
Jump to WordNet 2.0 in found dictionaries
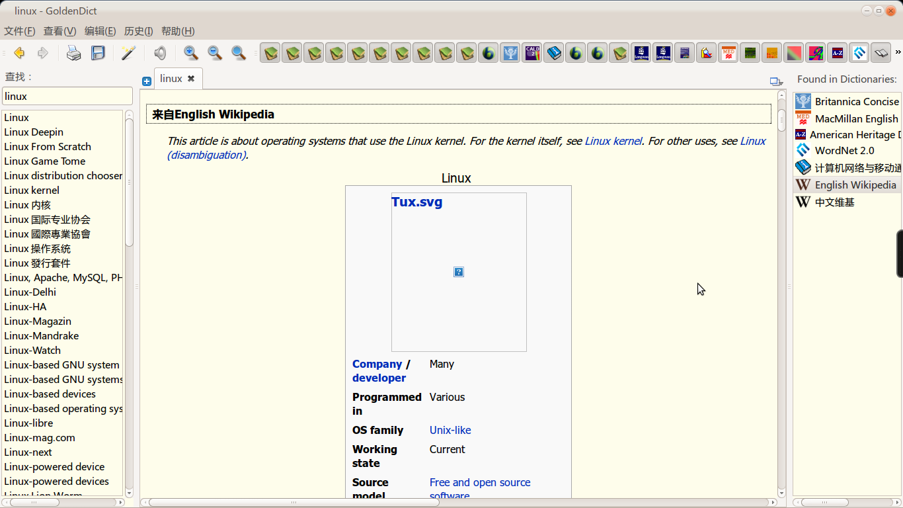[x=848, y=150]
